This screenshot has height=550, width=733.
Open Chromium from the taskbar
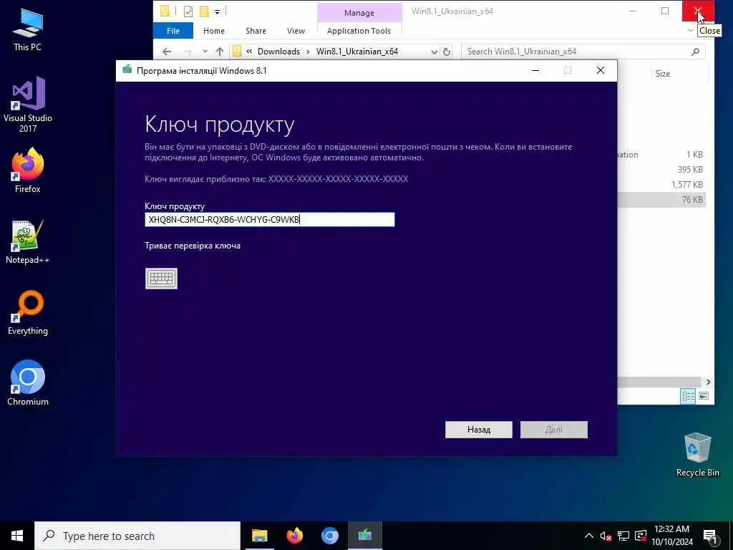tap(329, 536)
